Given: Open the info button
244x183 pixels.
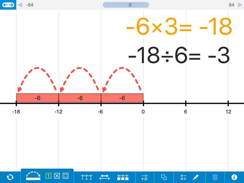Looking at the screenshot, I should coord(234,177).
